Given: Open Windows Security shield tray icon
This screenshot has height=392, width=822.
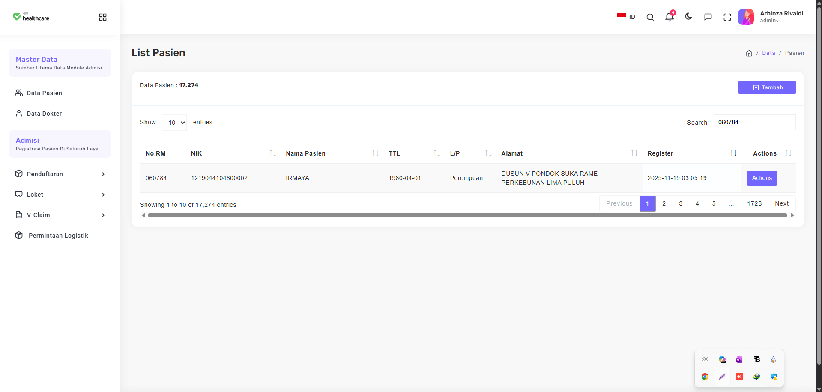Looking at the screenshot, I should click(774, 377).
